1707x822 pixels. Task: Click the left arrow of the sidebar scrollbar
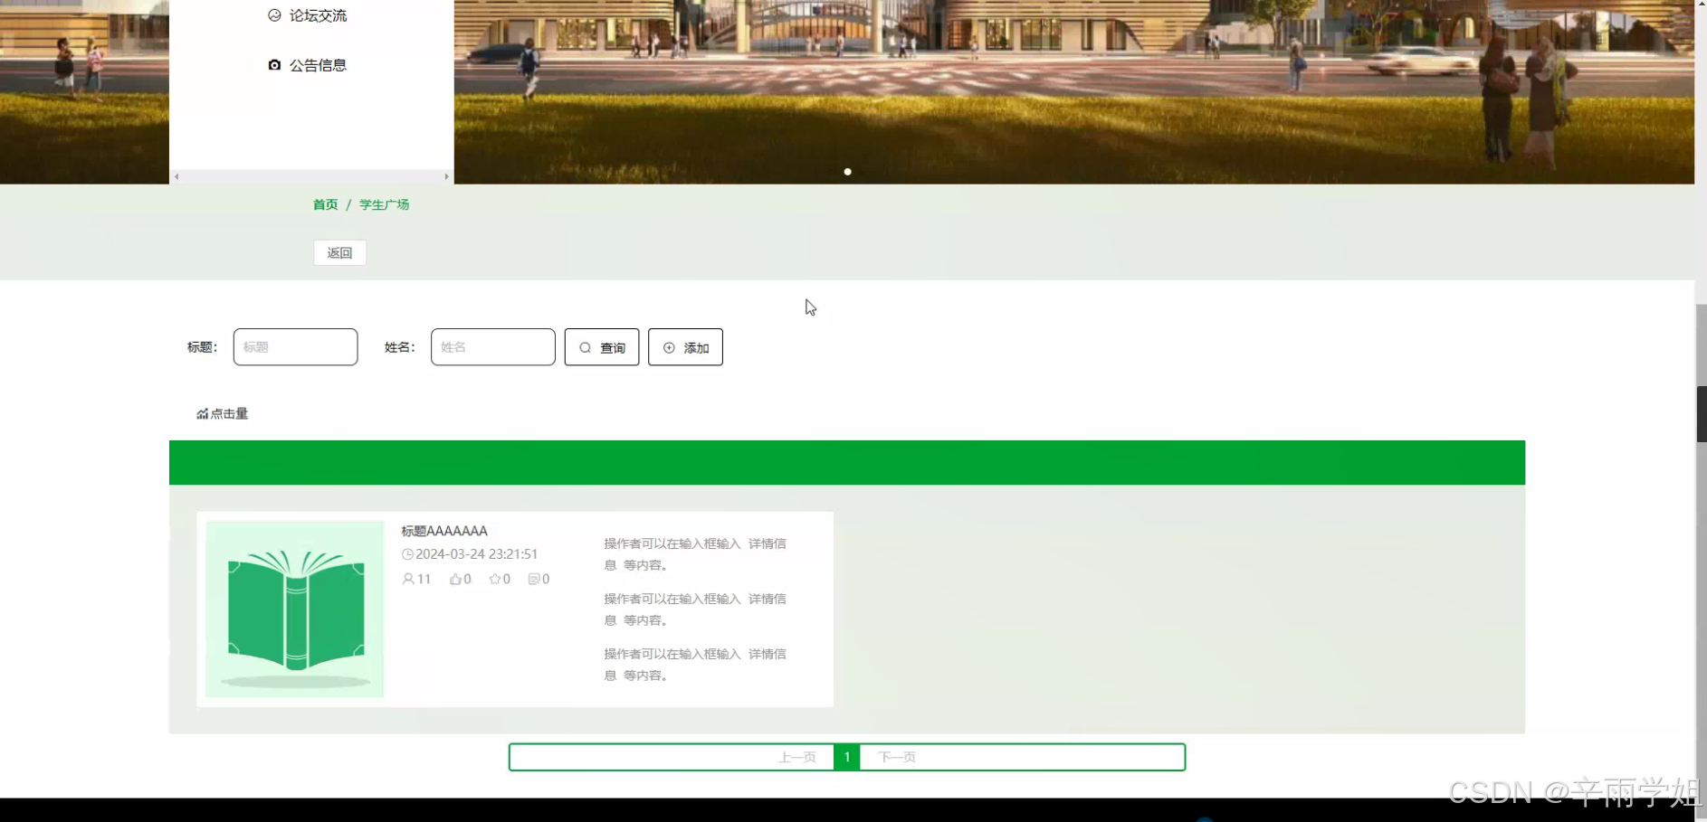click(176, 176)
